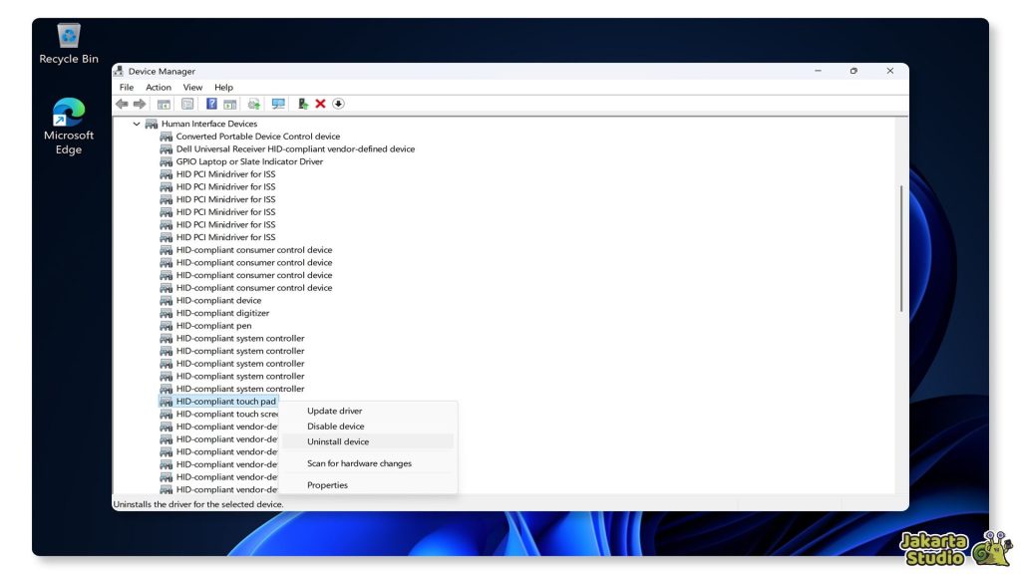Viewport: 1021px width, 574px height.
Task: Click the Show/Hide console tree toolbar icon
Action: pos(166,104)
